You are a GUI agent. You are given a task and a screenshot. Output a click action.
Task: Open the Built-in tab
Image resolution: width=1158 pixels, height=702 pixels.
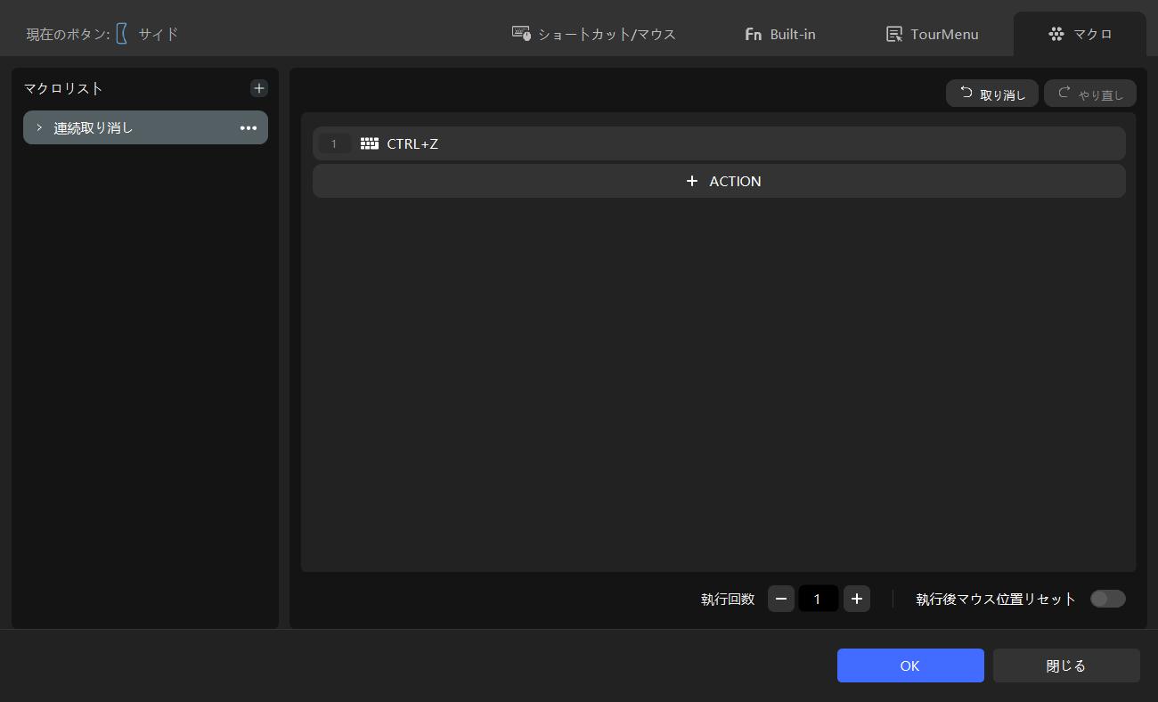coord(779,34)
